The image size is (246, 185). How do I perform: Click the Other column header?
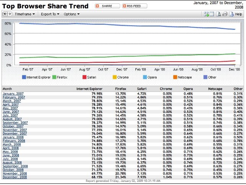click(238, 89)
